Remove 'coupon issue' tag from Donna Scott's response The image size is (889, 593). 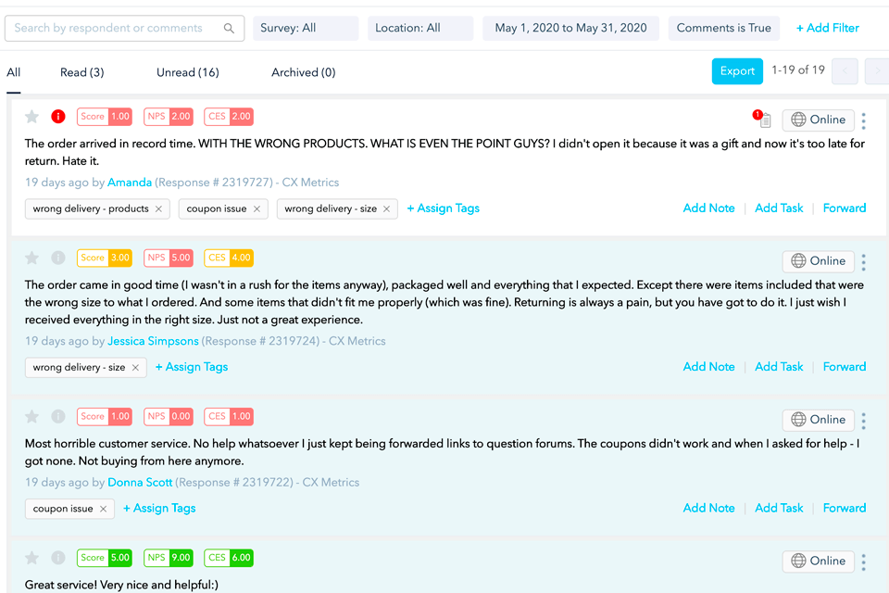[x=103, y=509]
